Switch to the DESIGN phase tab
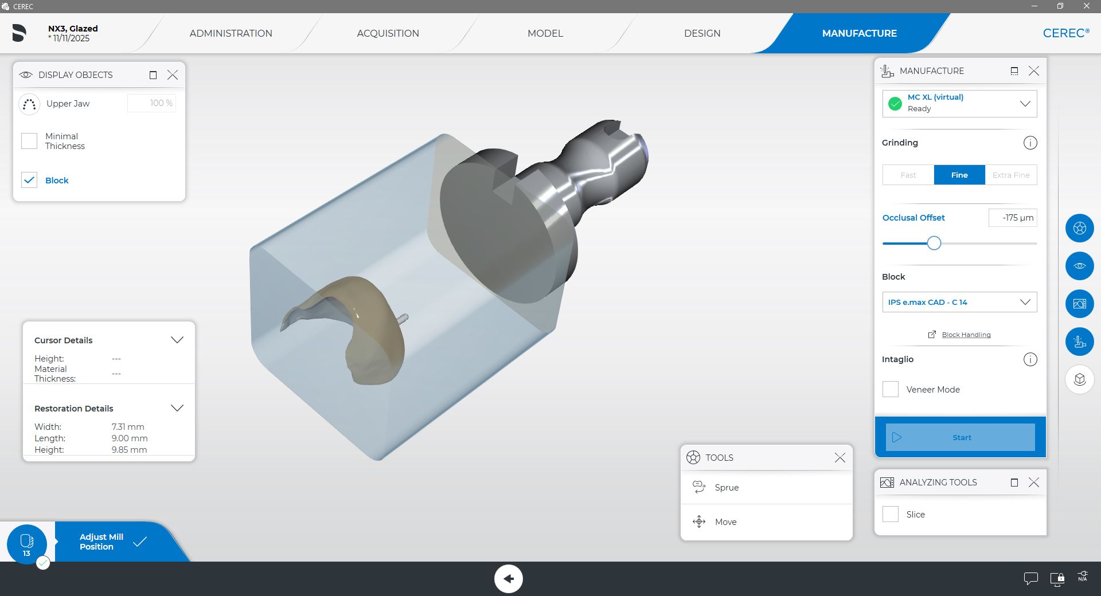Screen dimensions: 1101x596 point(702,33)
